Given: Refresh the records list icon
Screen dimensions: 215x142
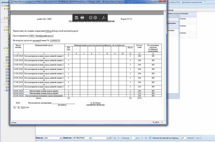Looking at the screenshot, I should [x=150, y=138].
